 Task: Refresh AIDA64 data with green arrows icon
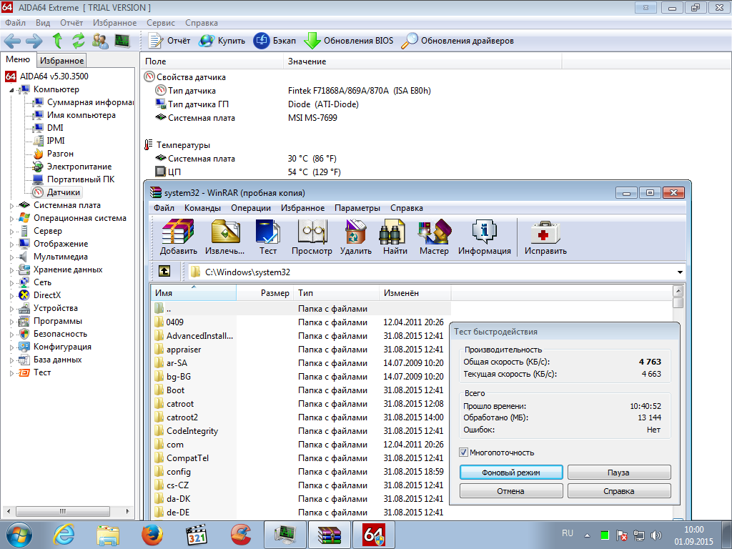[79, 41]
